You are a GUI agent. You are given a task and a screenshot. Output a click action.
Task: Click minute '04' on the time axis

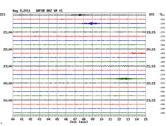click(x=48, y=119)
